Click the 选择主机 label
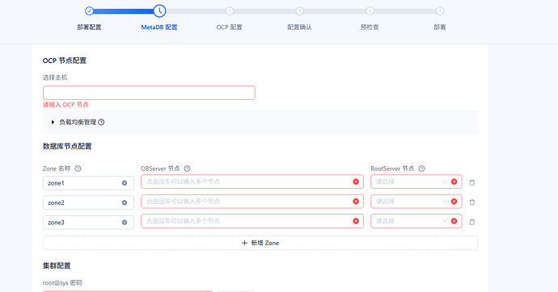The height and width of the screenshot is (292, 558). coord(55,77)
